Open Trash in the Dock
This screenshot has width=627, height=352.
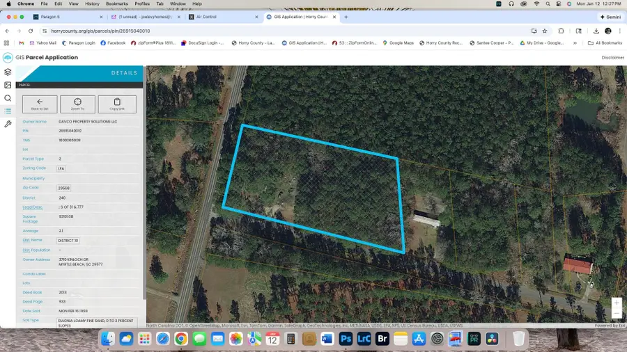(x=518, y=339)
